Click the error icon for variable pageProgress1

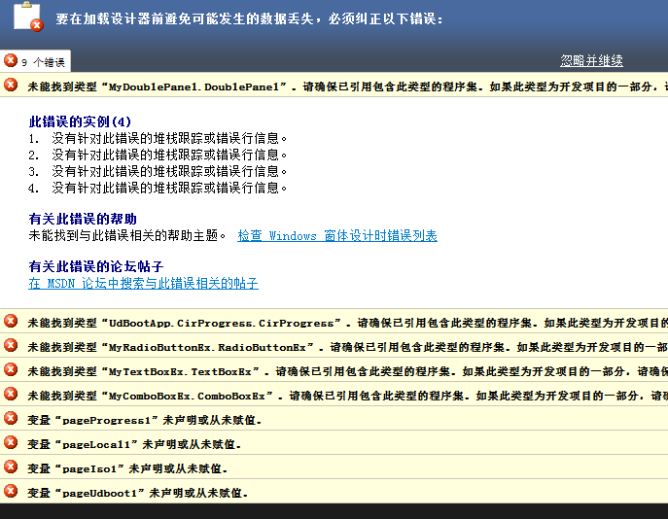click(x=11, y=418)
